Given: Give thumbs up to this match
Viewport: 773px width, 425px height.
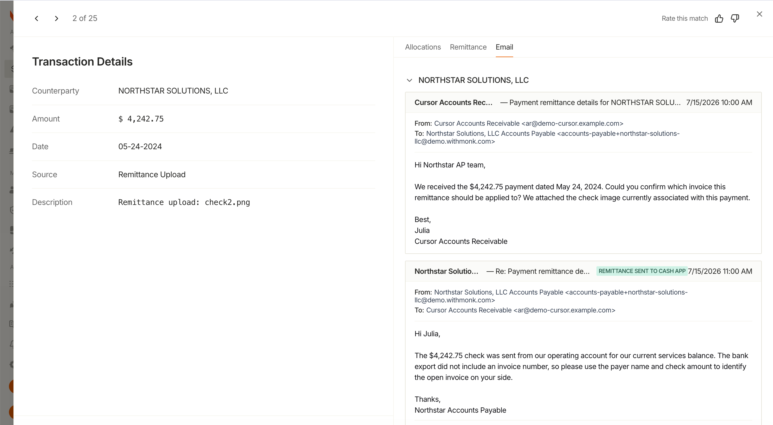Looking at the screenshot, I should [x=719, y=18].
